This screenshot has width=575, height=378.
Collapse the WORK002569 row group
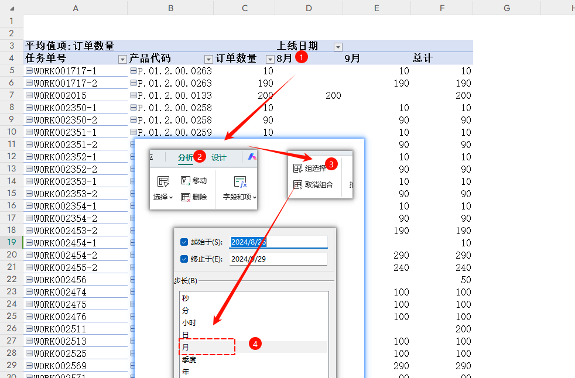click(29, 366)
